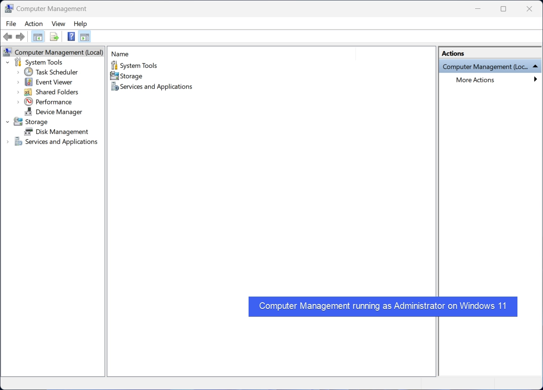
Task: Select Storage label in left tree
Action: pos(36,122)
